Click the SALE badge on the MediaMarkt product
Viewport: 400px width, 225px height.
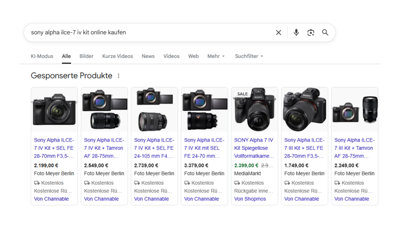(x=242, y=94)
